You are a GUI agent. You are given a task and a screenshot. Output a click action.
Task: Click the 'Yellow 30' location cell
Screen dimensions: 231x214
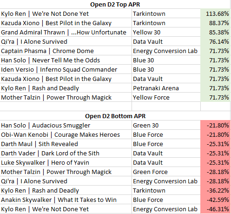(x=166, y=32)
